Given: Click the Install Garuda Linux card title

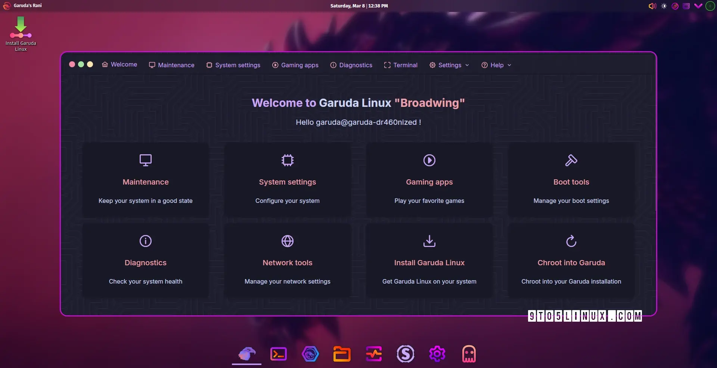Looking at the screenshot, I should [x=429, y=263].
